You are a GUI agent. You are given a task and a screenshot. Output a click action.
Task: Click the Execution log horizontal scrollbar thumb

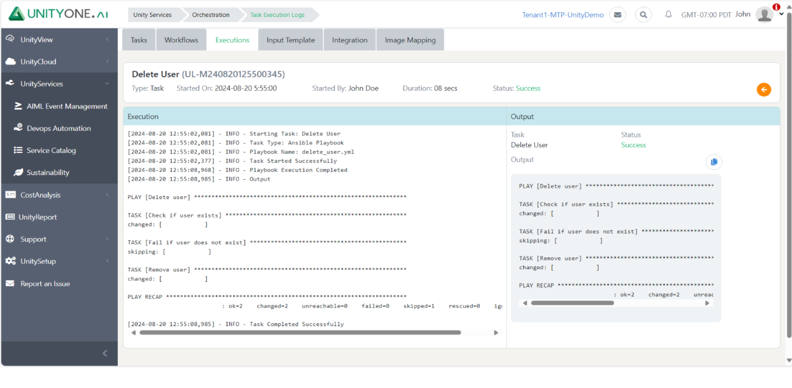pyautogui.click(x=300, y=333)
